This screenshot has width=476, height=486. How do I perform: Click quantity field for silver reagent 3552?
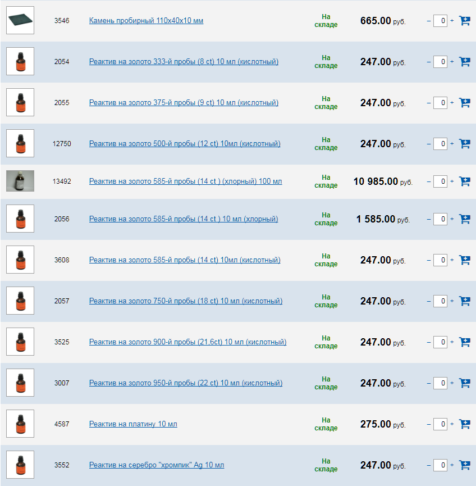441,465
